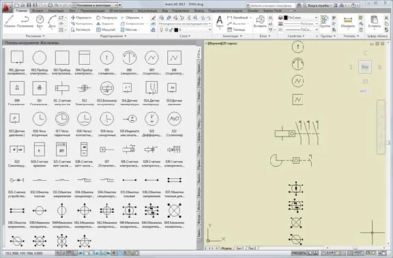Click the black color swatch in Свойства panel
The image size is (393, 258).
click(x=285, y=18)
